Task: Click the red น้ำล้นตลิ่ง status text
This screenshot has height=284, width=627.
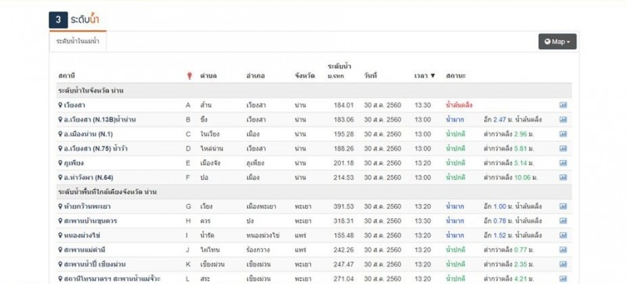Action: point(459,105)
